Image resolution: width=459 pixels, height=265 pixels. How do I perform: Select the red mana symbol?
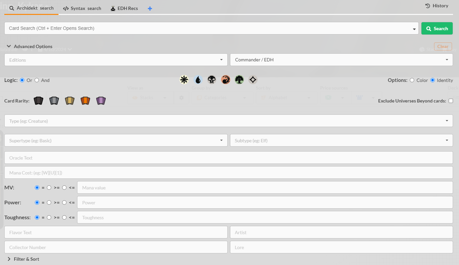point(225,80)
